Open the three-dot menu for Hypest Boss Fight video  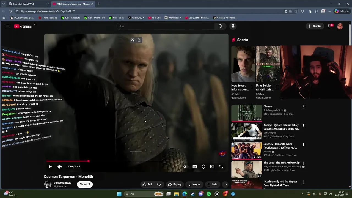click(x=304, y=182)
